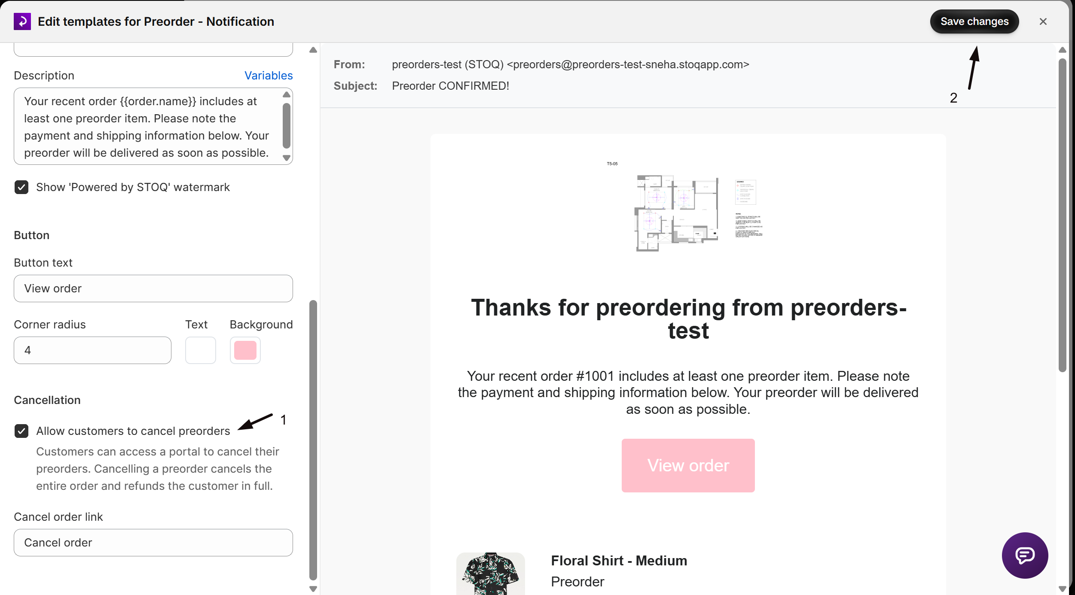Viewport: 1075px width, 595px height.
Task: Click Description textarea scroll down arrow
Action: [287, 158]
